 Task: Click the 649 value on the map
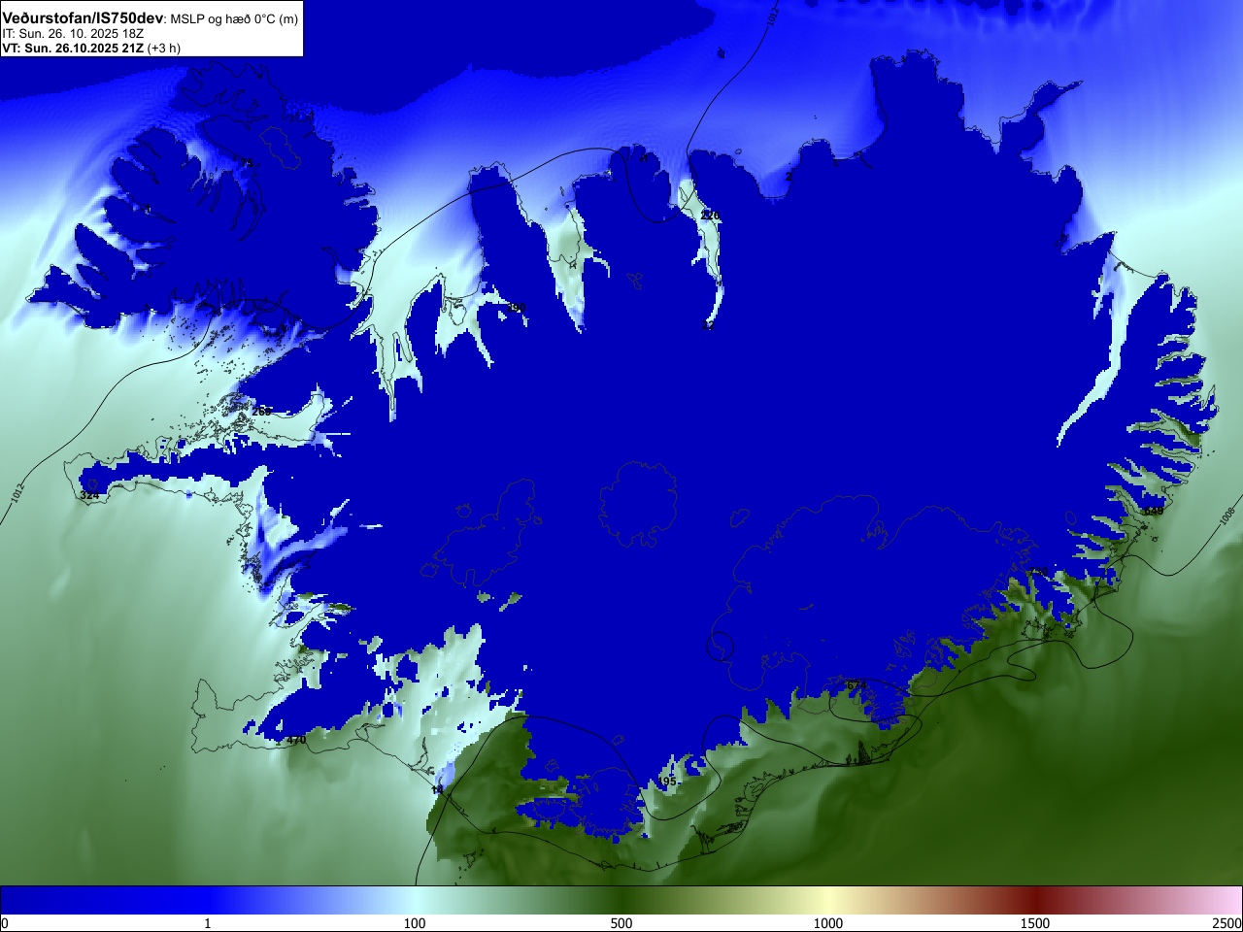coord(1153,511)
